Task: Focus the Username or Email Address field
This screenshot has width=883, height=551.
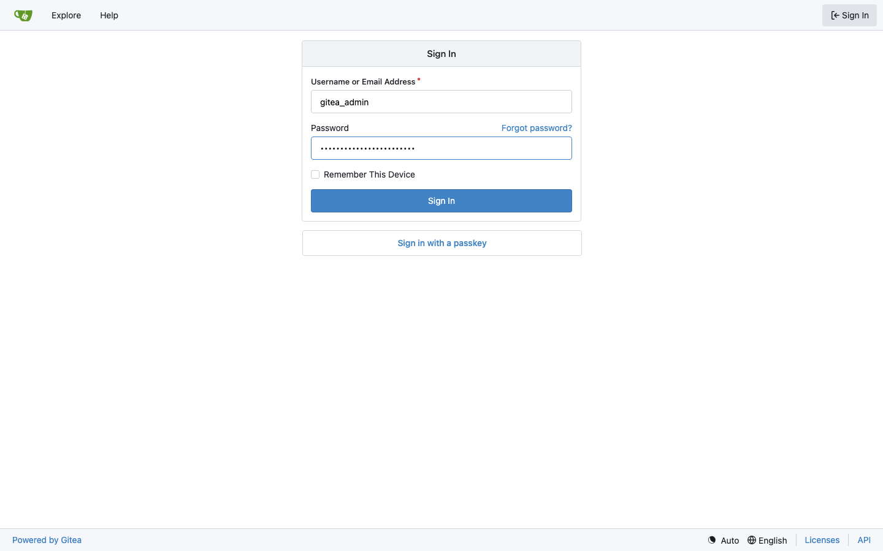Action: [442, 102]
